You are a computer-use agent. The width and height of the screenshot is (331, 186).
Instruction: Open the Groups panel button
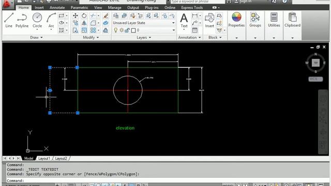(x=255, y=20)
